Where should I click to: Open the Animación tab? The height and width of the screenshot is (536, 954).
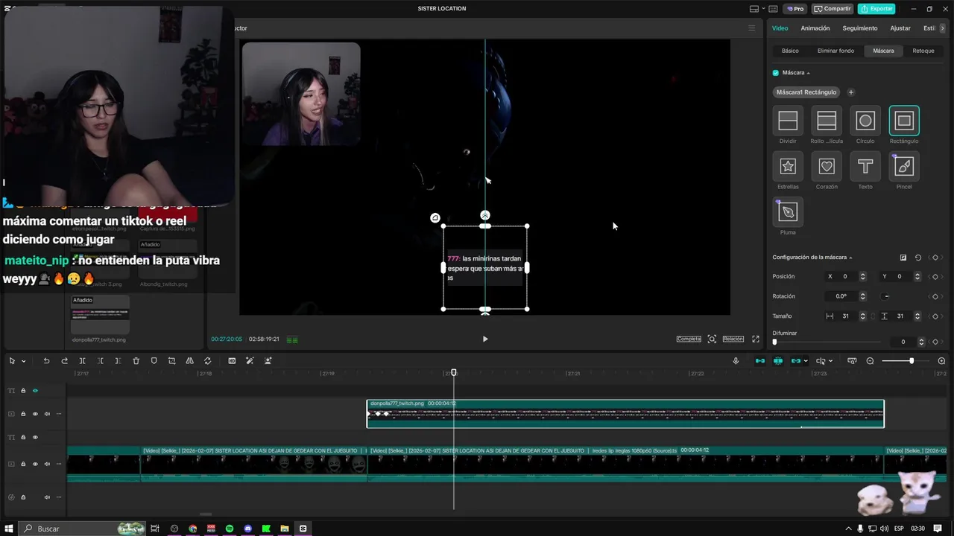[815, 28]
